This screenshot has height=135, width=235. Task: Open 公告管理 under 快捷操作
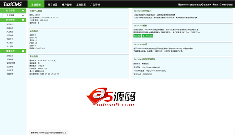10,70
